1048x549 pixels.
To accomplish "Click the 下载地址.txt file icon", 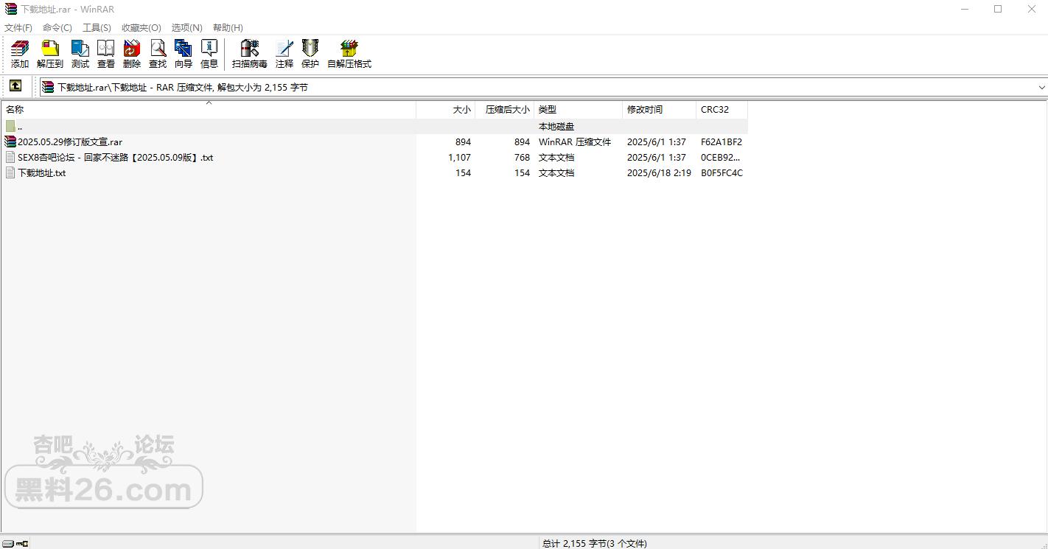I will [x=10, y=172].
